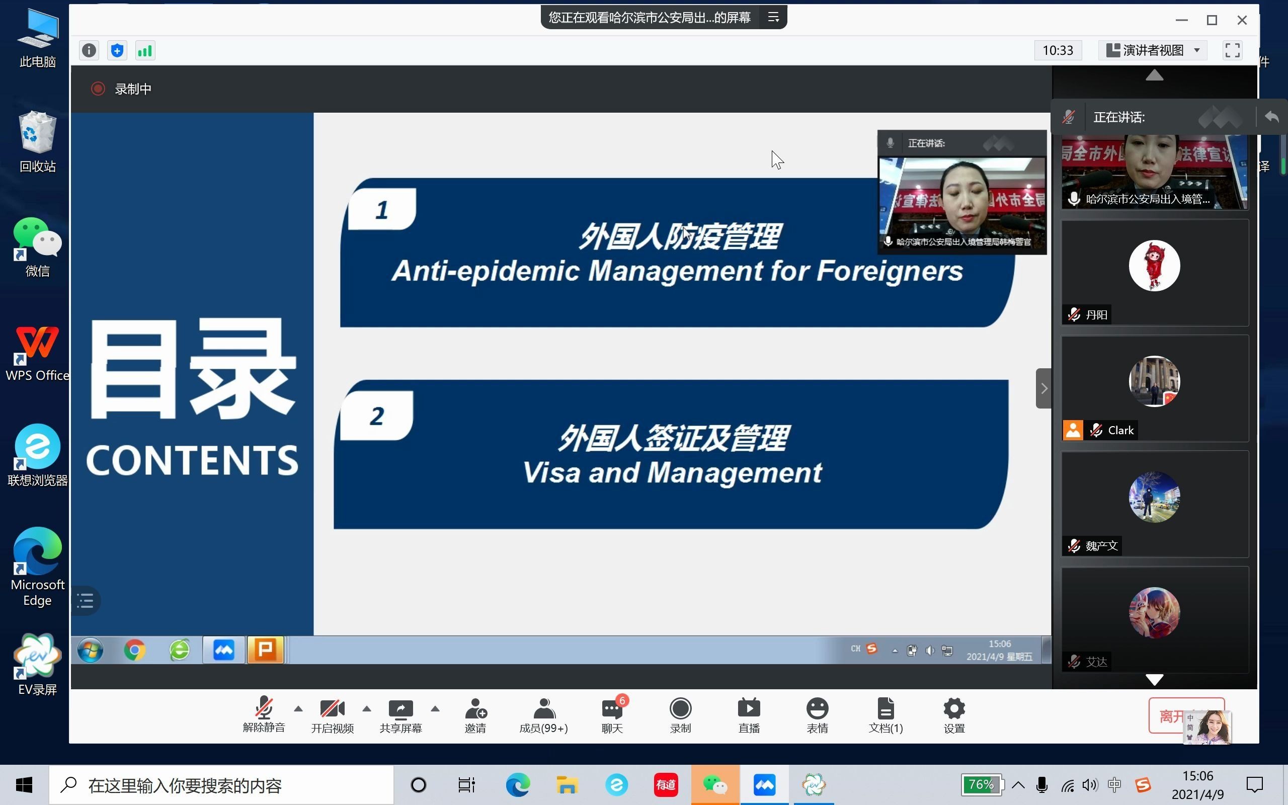Screen dimensions: 1288x805
Task: Click record (录制) in toolbar
Action: (680, 715)
